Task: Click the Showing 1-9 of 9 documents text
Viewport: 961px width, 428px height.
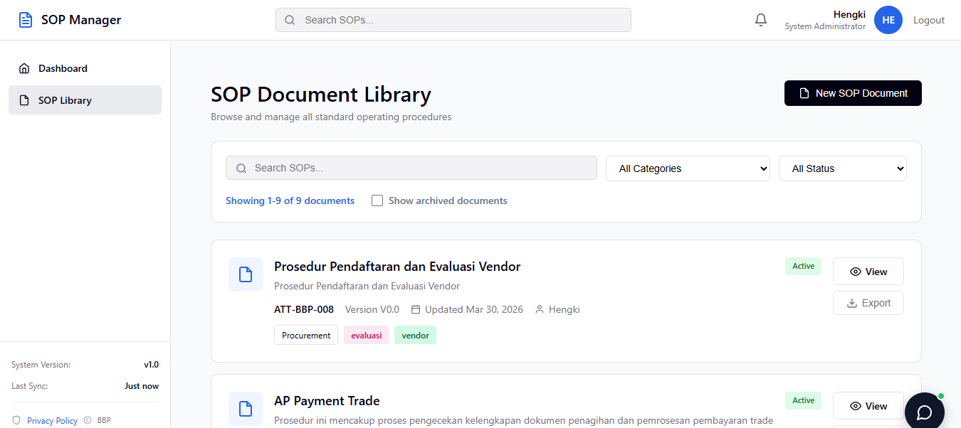Action: [290, 200]
